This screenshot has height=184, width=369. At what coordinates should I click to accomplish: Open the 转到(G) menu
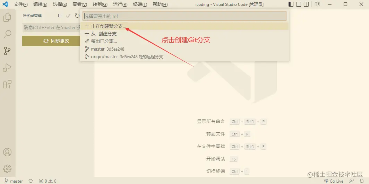coord(100,4)
